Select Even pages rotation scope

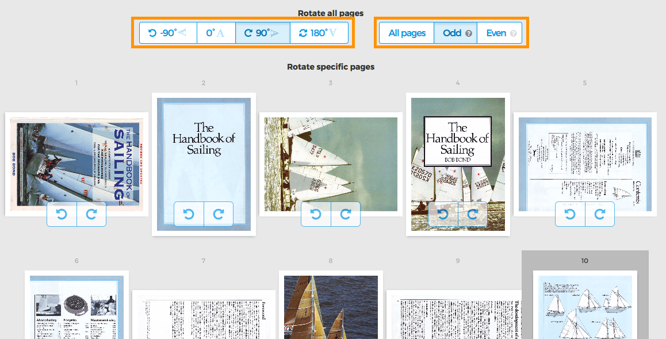pyautogui.click(x=496, y=33)
